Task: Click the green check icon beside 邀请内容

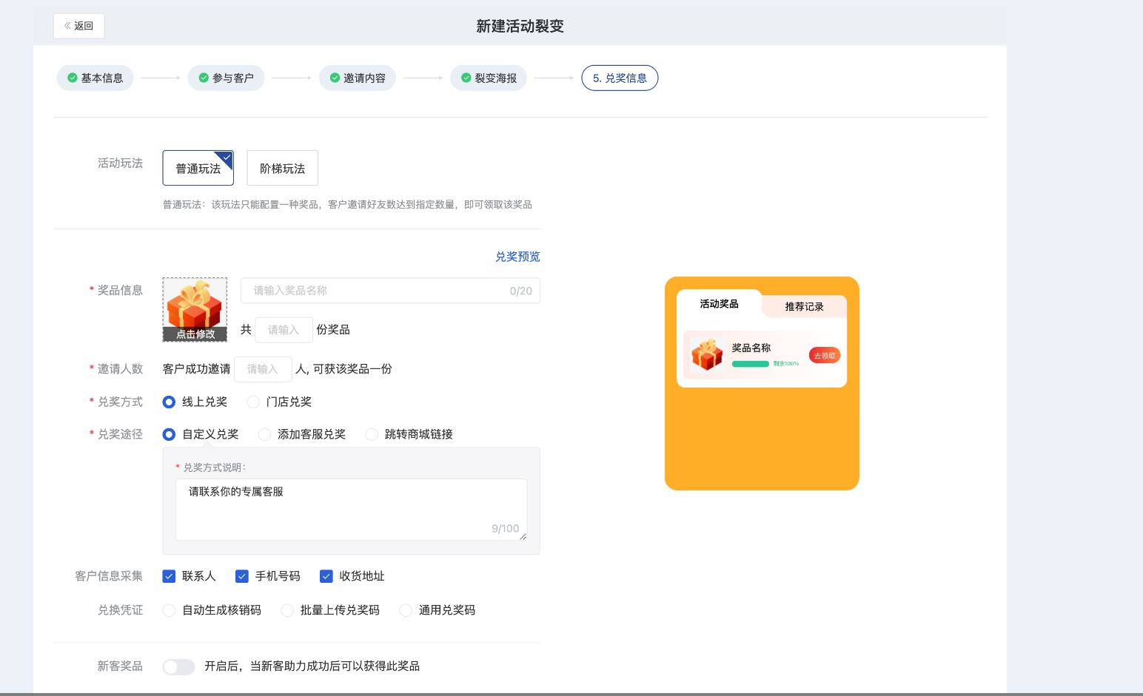Action: point(335,78)
